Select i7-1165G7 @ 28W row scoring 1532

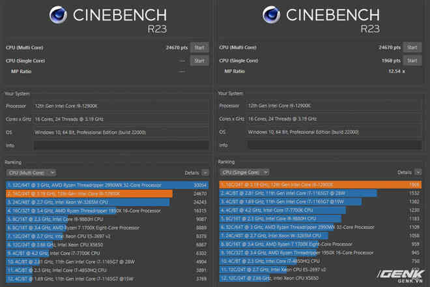tap(321, 193)
